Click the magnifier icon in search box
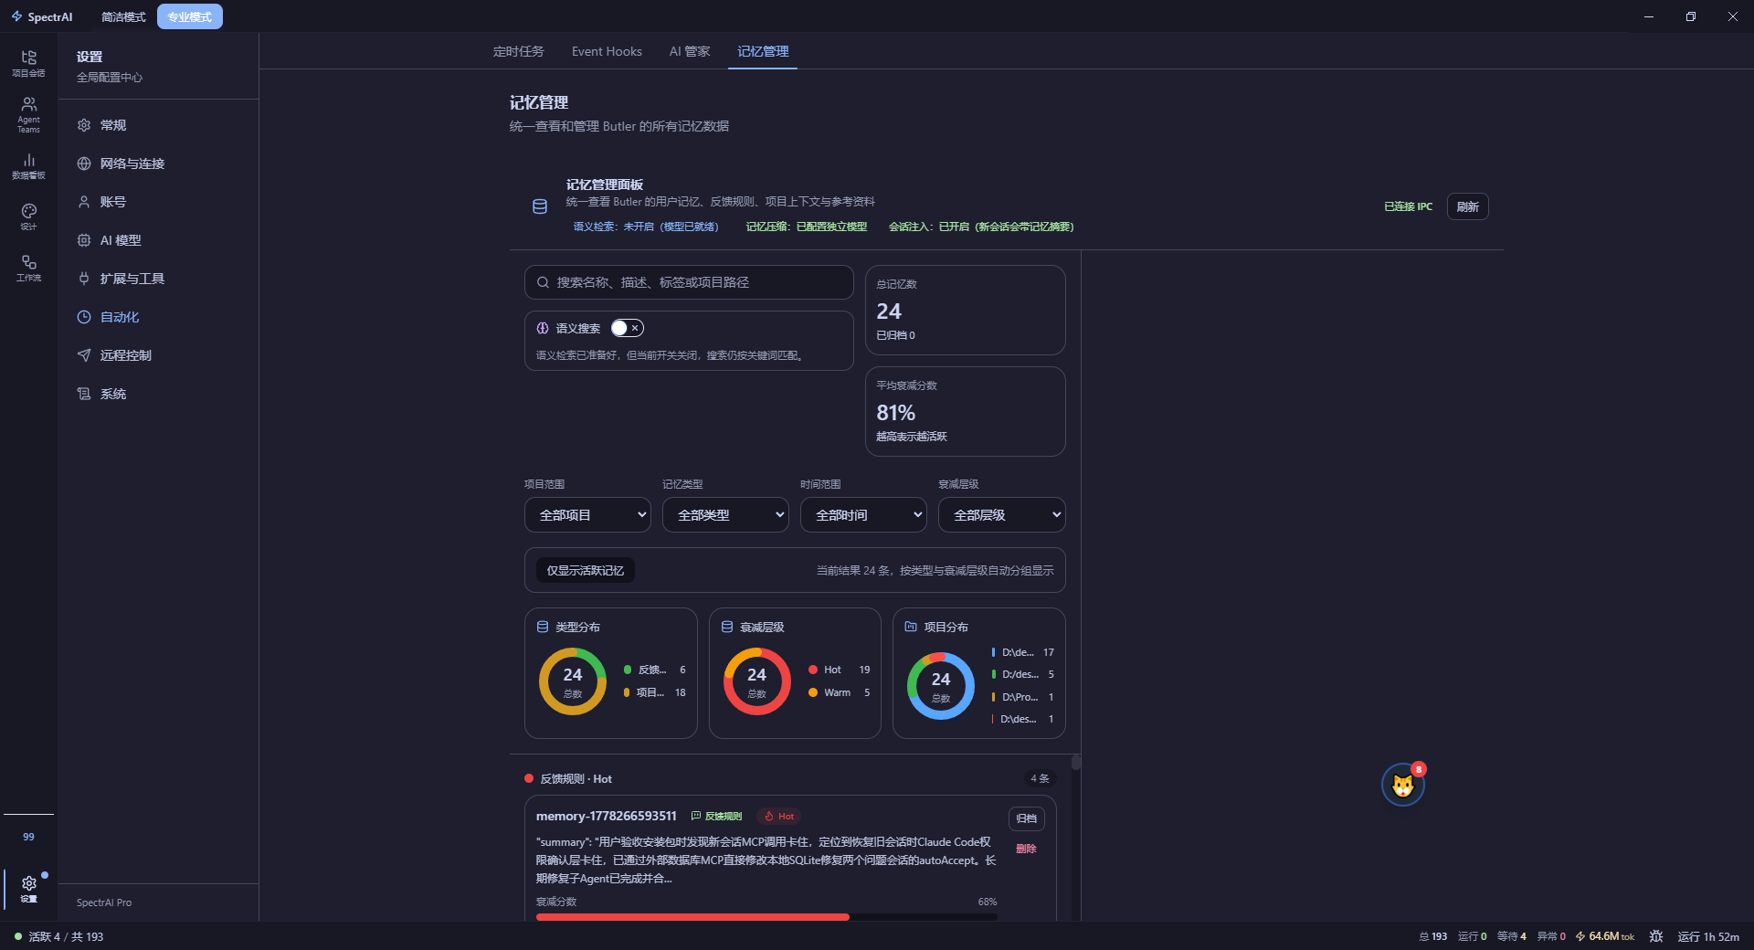 [x=543, y=282]
